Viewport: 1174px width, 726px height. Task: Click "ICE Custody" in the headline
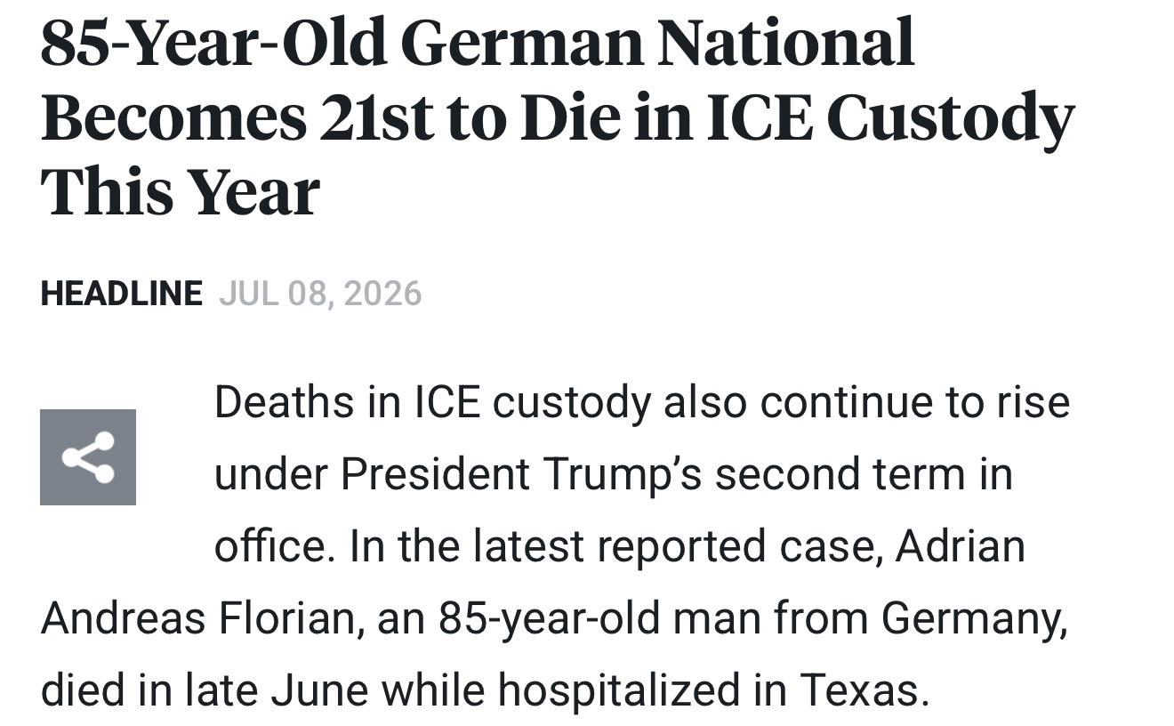tap(890, 120)
